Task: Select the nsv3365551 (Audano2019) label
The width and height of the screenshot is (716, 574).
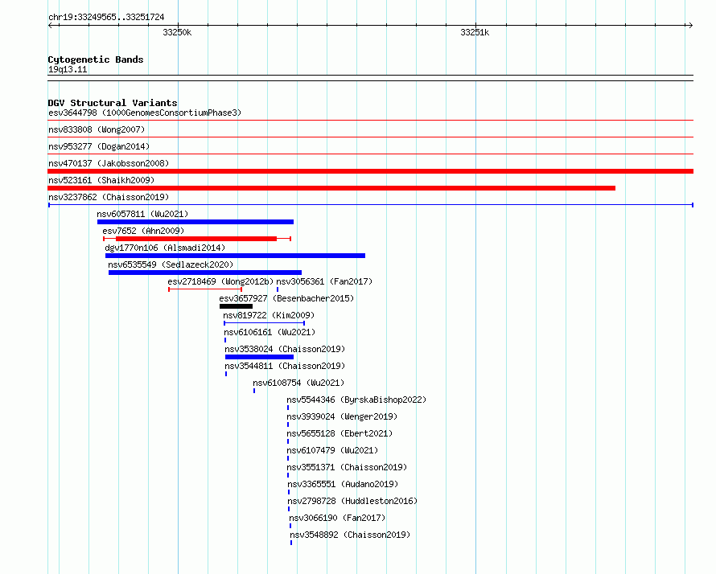Action: click(343, 484)
